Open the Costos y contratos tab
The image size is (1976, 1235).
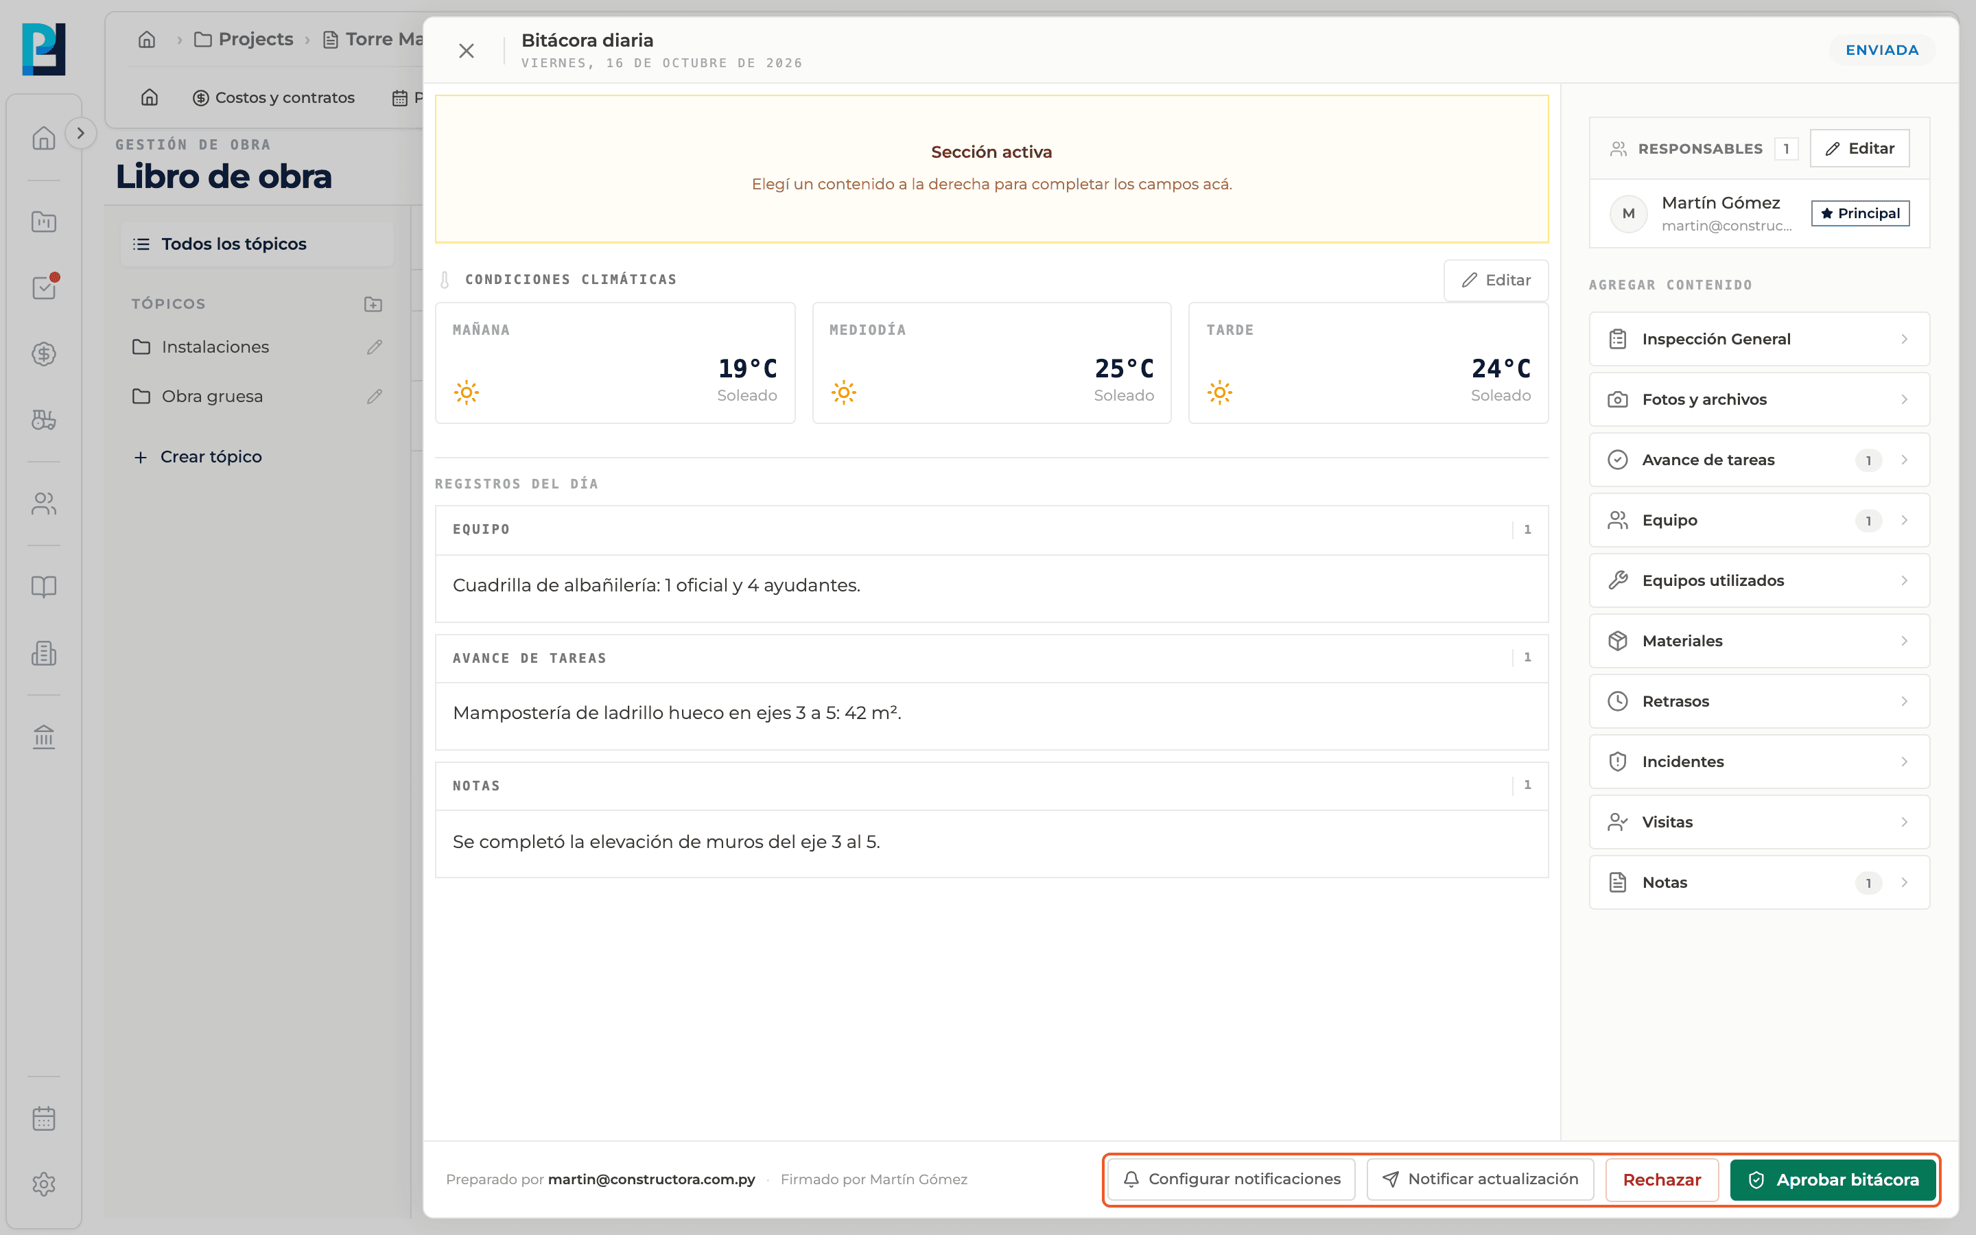(x=274, y=98)
